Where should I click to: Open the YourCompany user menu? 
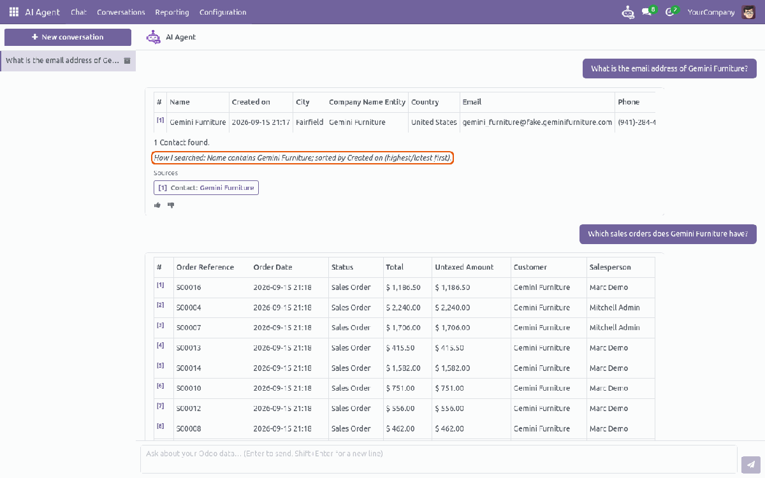[711, 12]
